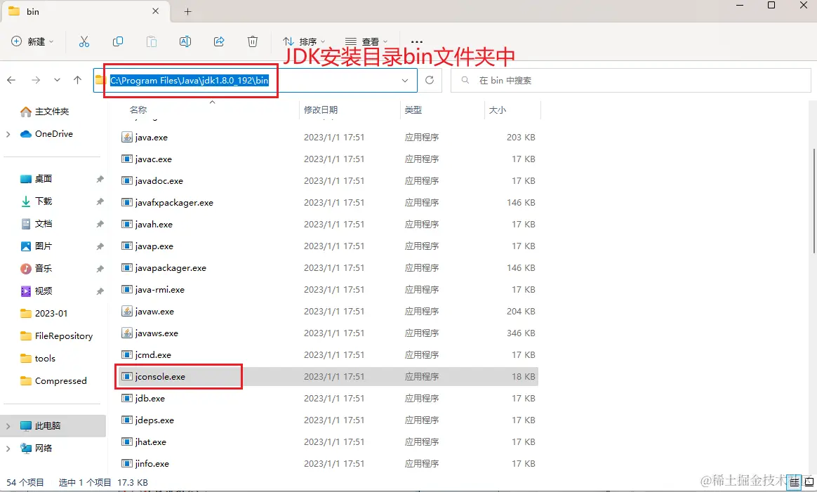Open recent locations chevron dropdown
The height and width of the screenshot is (492, 817).
coord(57,80)
